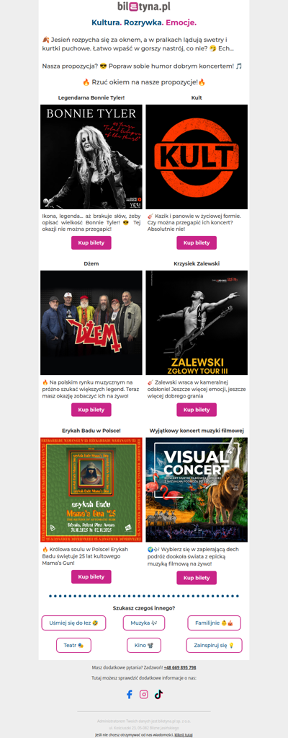Image resolution: width=288 pixels, height=738 pixels.
Task: Click the kliknij tutaj unsubscribe link
Action: point(183,734)
